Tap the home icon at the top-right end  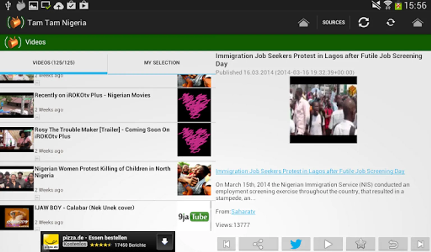[417, 22]
